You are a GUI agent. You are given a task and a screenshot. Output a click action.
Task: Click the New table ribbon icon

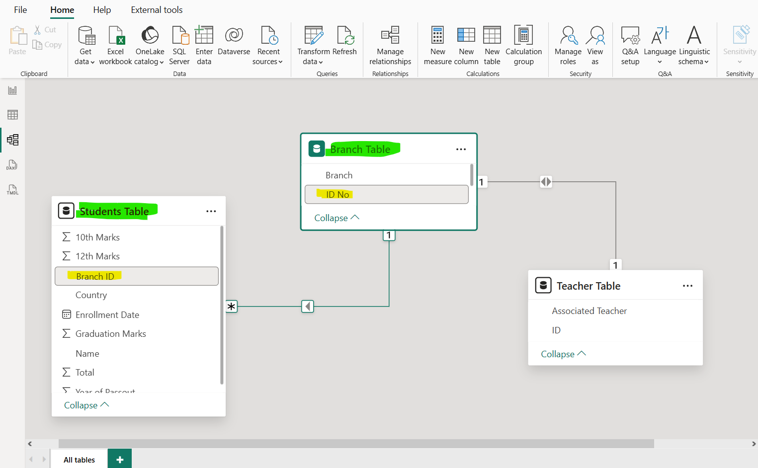tap(492, 45)
